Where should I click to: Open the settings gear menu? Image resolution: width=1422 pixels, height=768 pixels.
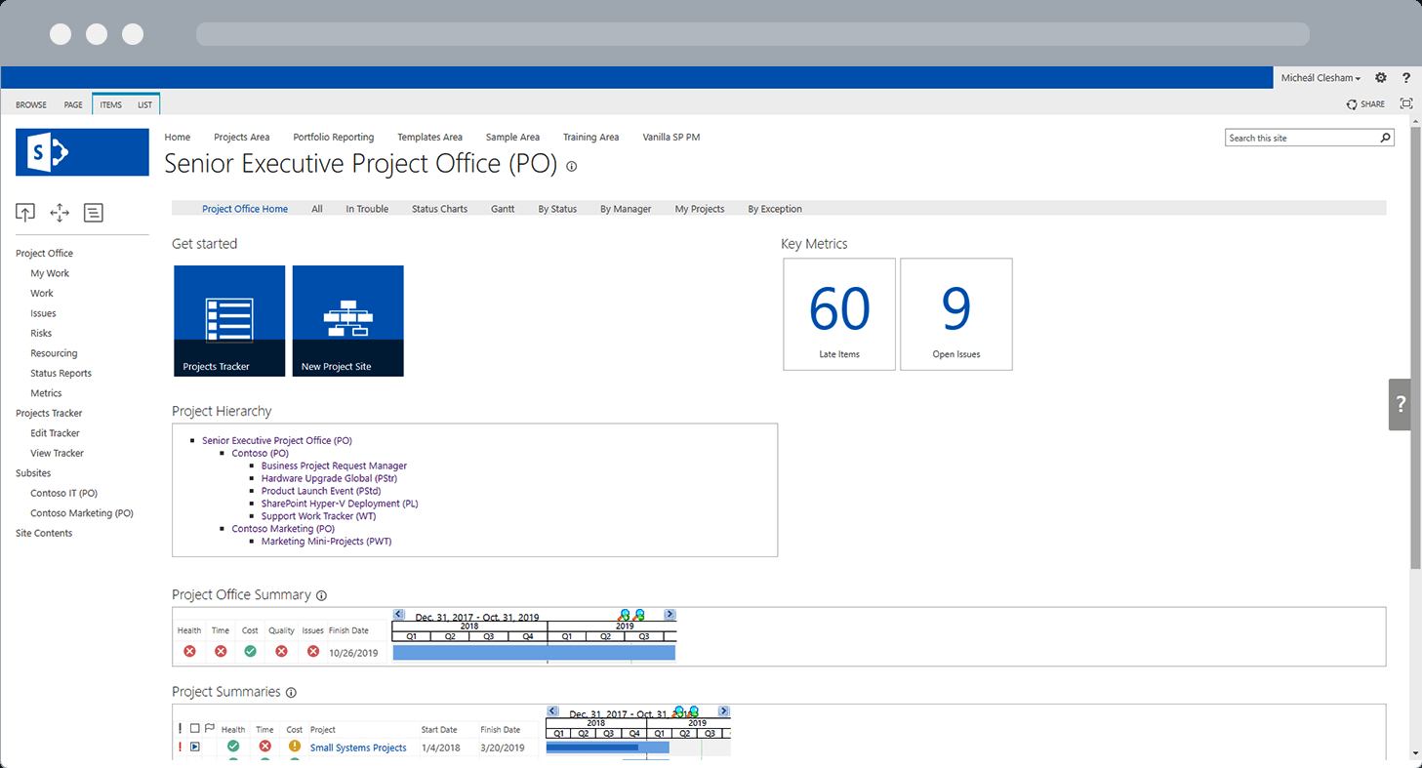[1380, 77]
